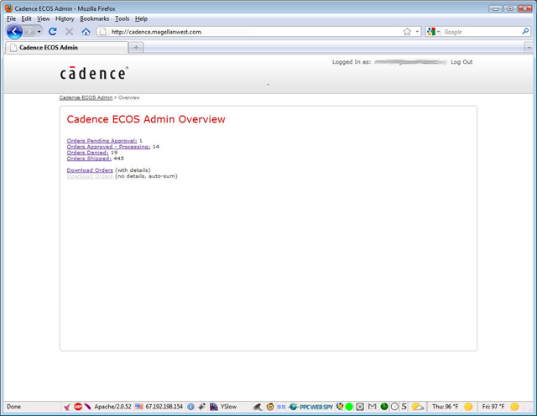
Task: Click the YSlow status bar label
Action: pos(228,407)
